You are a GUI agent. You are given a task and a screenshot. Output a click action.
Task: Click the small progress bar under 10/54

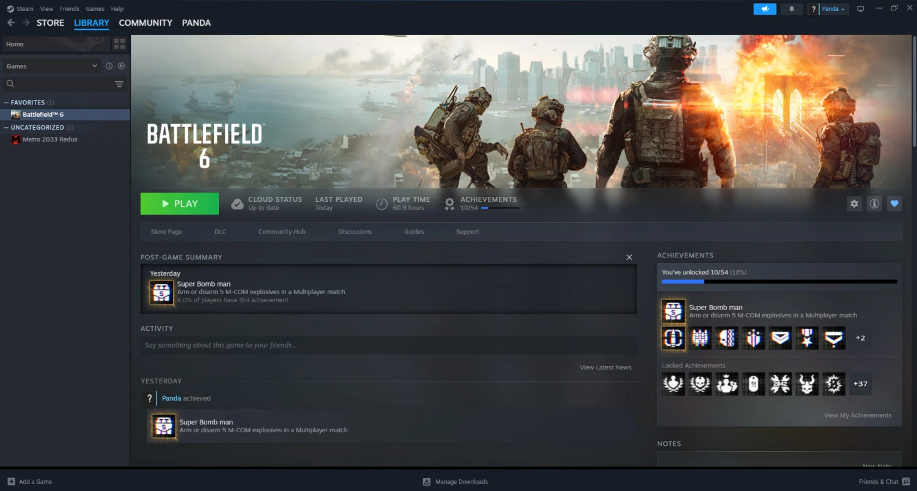click(x=500, y=208)
